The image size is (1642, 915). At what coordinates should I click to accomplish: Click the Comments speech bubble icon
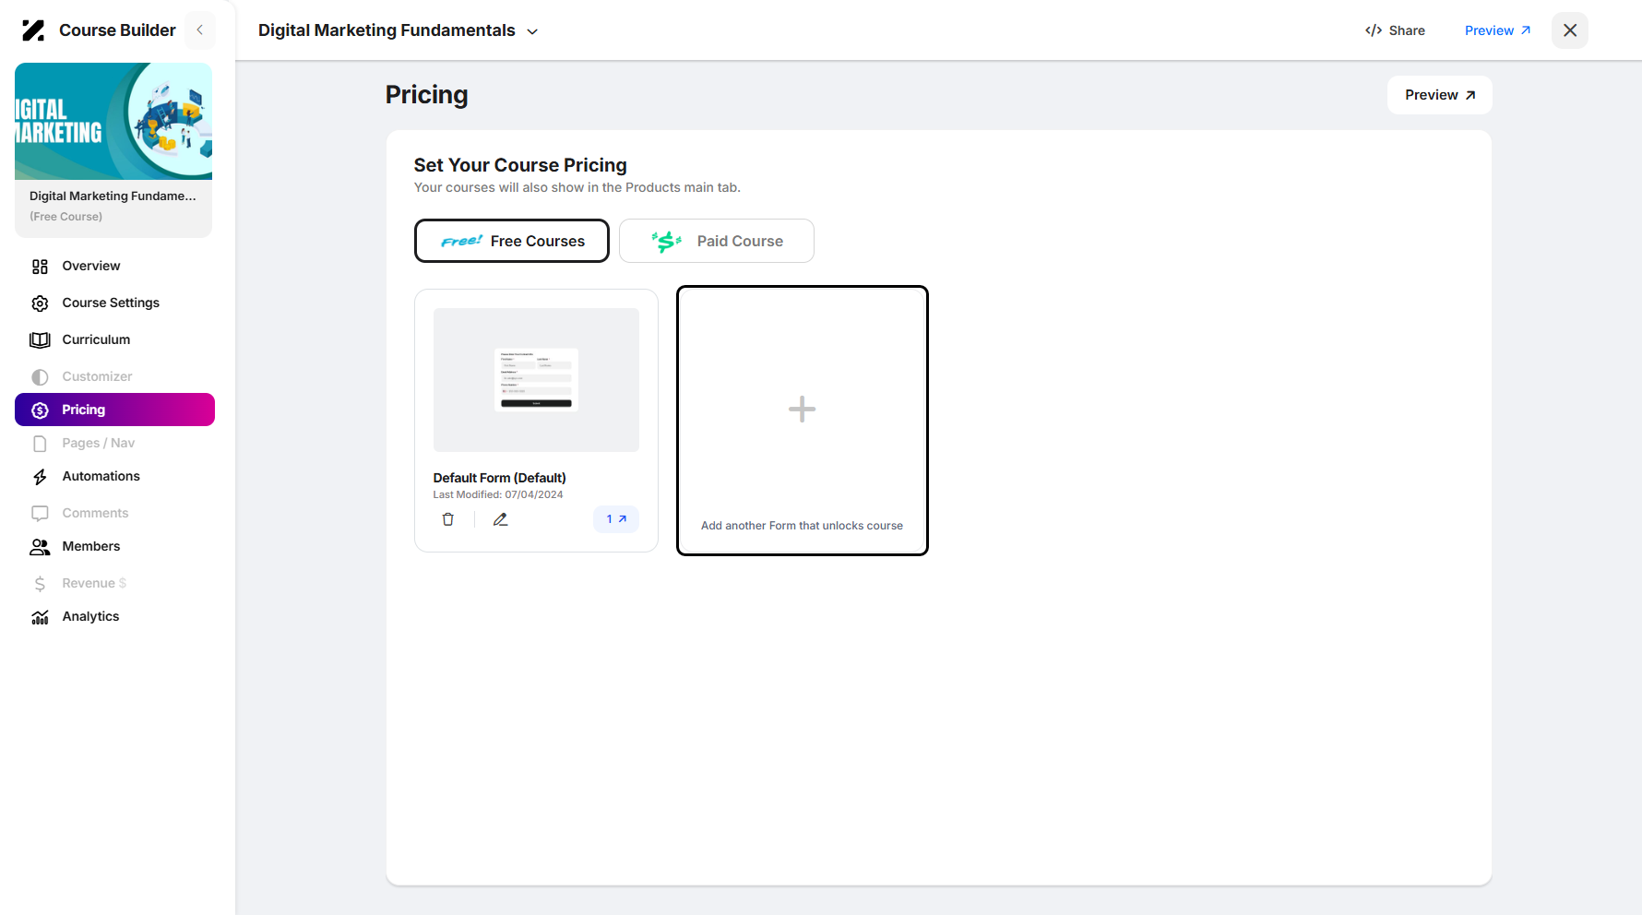tap(40, 514)
